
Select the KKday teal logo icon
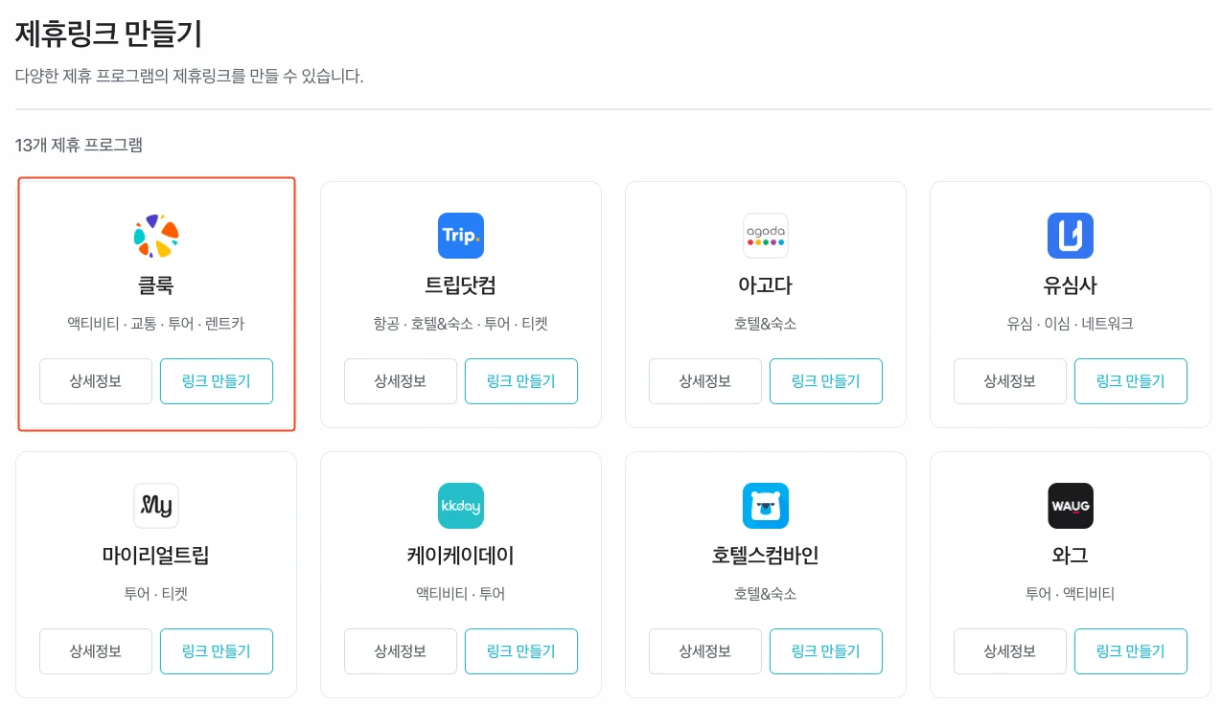tap(461, 506)
